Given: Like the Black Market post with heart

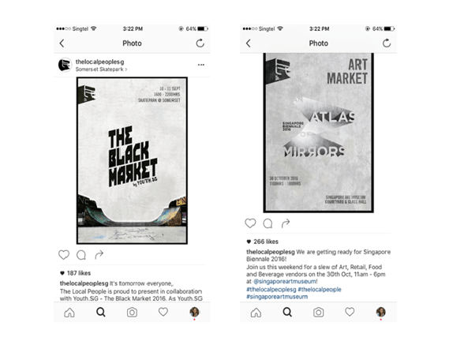Looking at the screenshot, I should (64, 255).
